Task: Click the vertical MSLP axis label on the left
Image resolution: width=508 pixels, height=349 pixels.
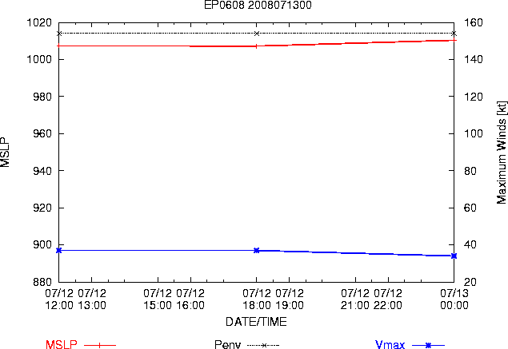Action: click(5, 153)
